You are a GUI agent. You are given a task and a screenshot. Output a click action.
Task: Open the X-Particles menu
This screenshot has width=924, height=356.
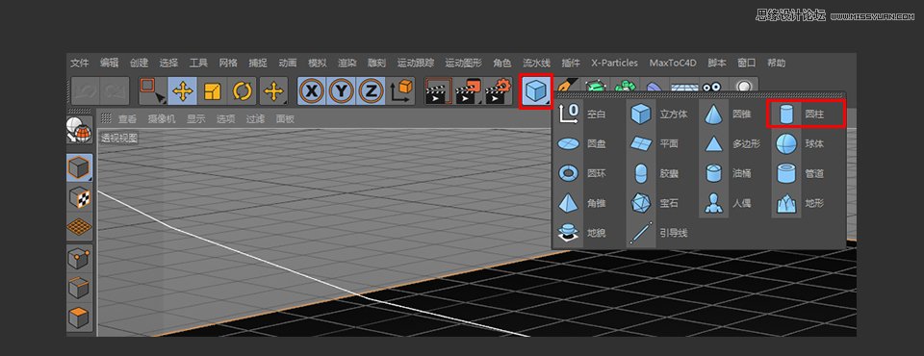[615, 64]
